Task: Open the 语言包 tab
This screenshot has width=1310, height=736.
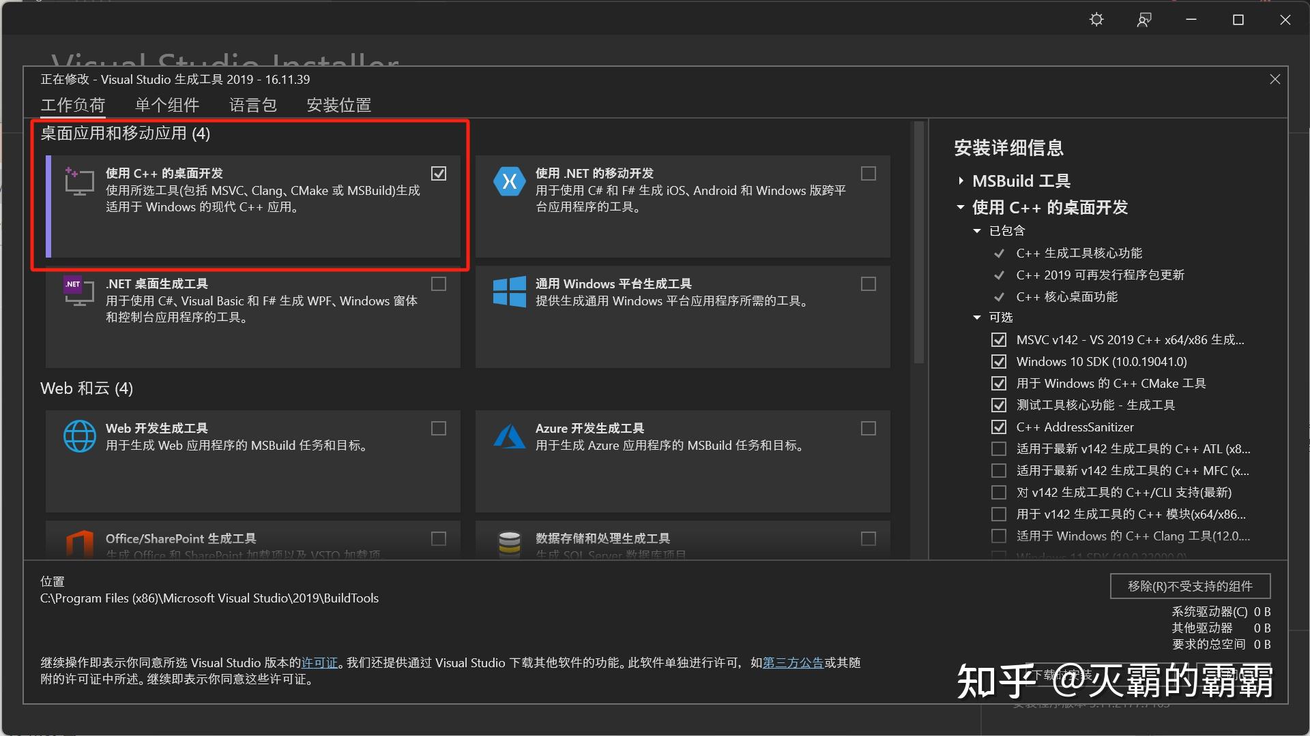Action: (252, 105)
